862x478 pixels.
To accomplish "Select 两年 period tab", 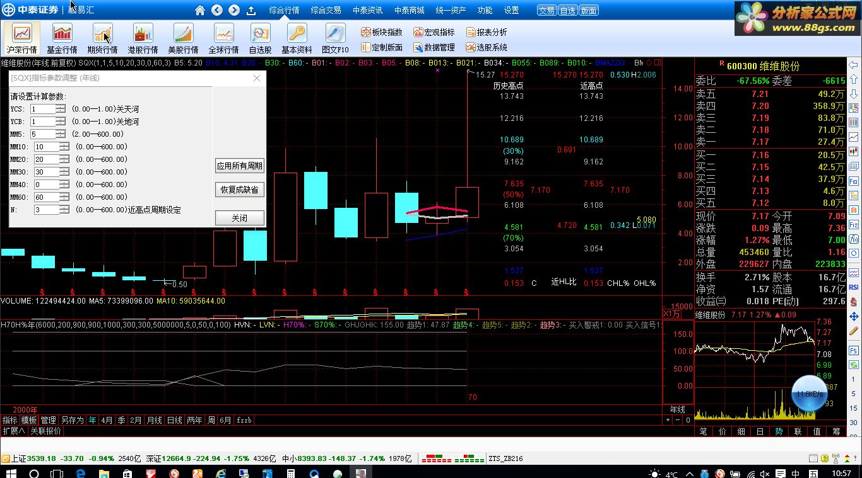I will click(x=194, y=420).
